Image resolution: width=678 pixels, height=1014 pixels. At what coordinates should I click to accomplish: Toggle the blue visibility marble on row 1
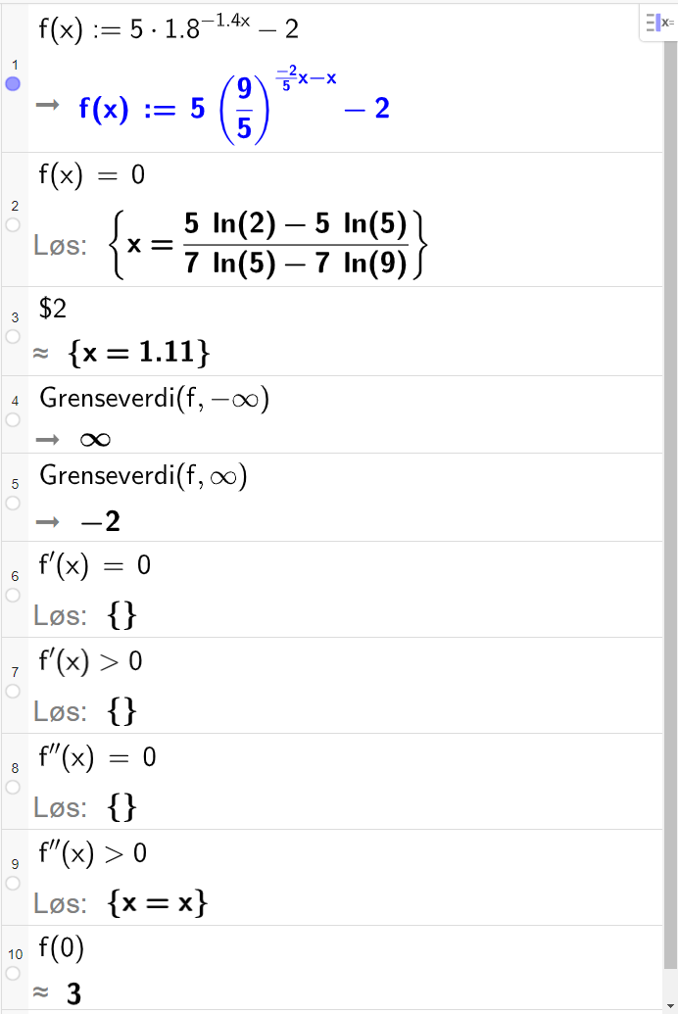[x=12, y=84]
